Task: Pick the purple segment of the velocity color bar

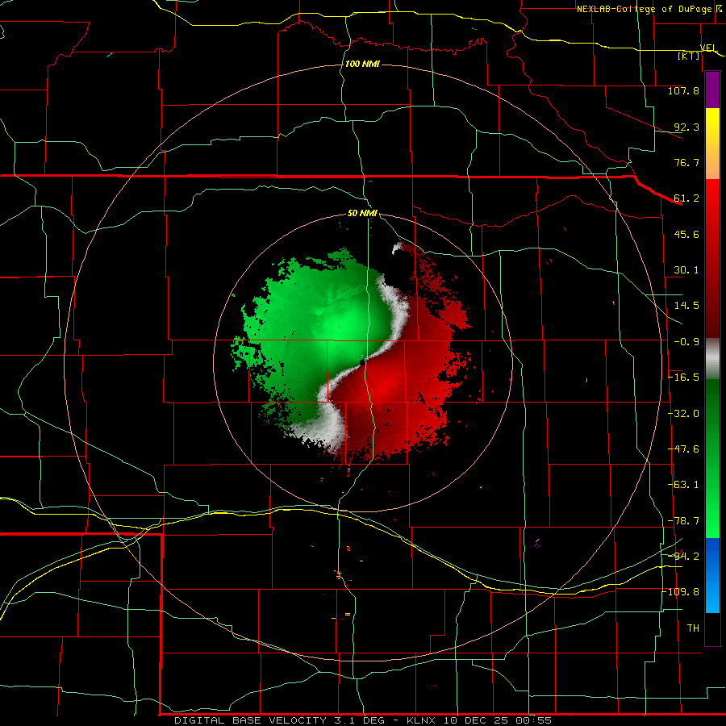Action: [x=712, y=90]
